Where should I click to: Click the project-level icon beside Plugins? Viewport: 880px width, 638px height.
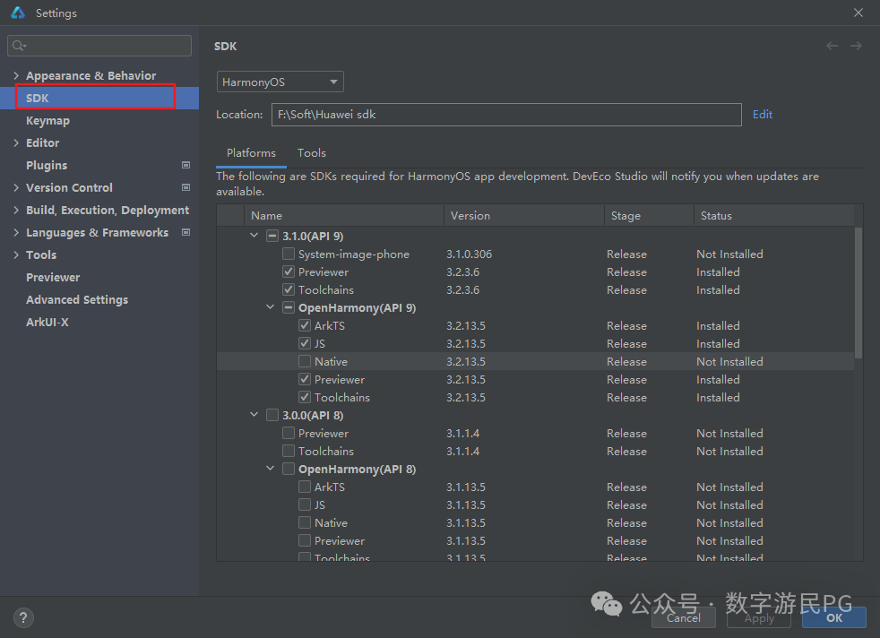(185, 165)
